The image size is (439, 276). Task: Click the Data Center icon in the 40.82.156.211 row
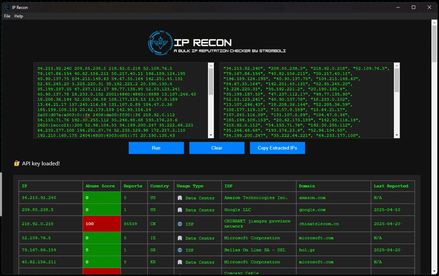click(180, 262)
